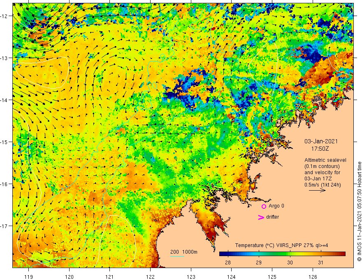362x280 pixels.
Task: Click the 0.5m/s velocity scale arrow
Action: pyautogui.click(x=318, y=190)
